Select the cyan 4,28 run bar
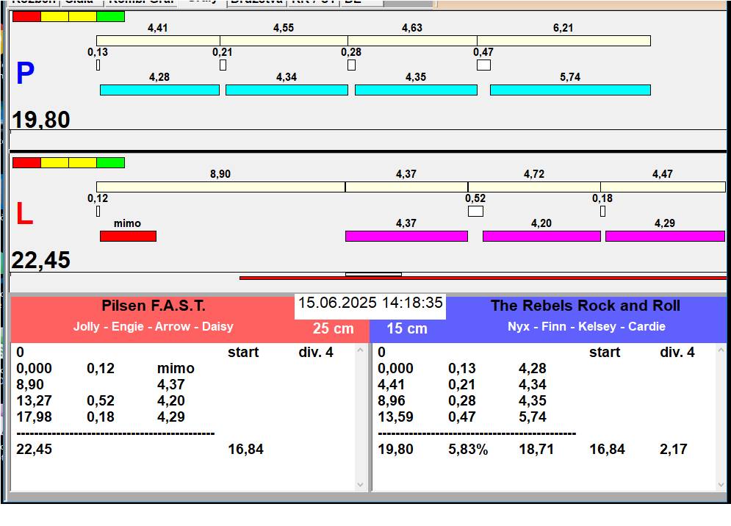The image size is (731, 526). pos(159,90)
